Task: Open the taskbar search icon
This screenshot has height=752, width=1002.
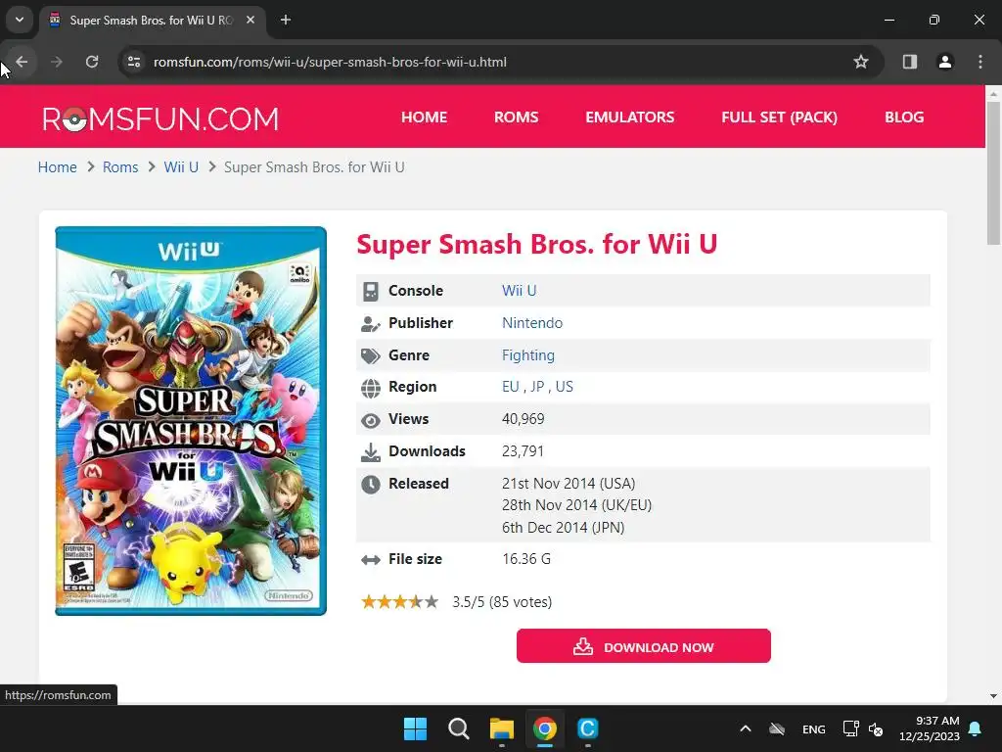Action: click(458, 728)
